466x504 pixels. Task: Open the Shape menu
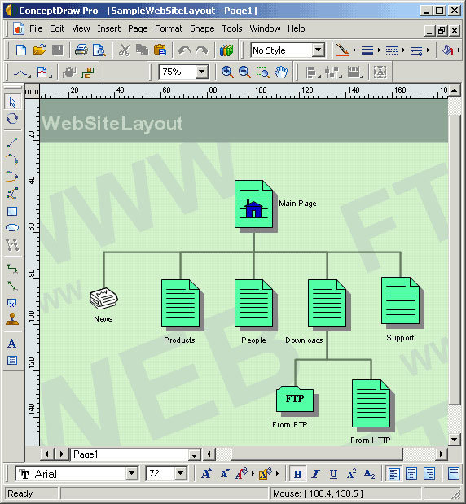click(x=202, y=29)
